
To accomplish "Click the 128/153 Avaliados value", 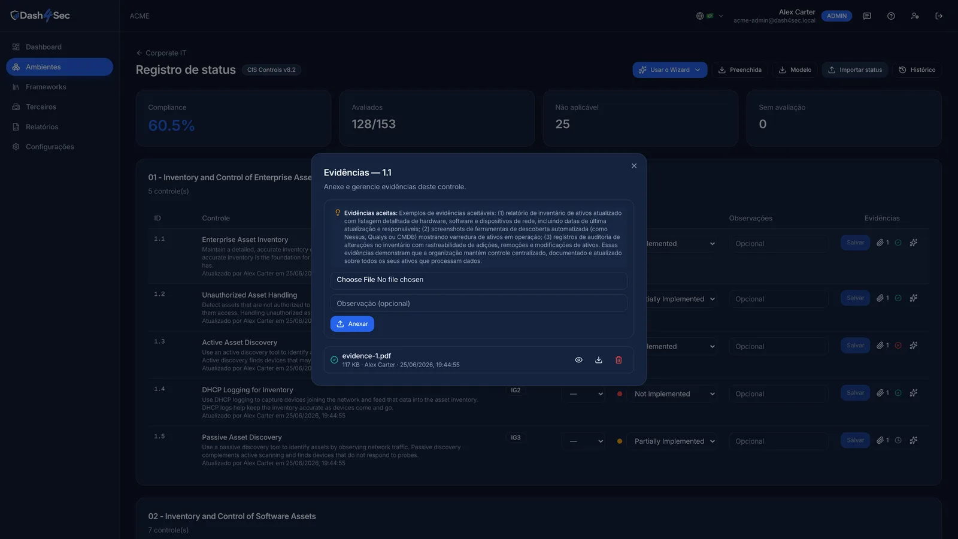I will (x=374, y=124).
